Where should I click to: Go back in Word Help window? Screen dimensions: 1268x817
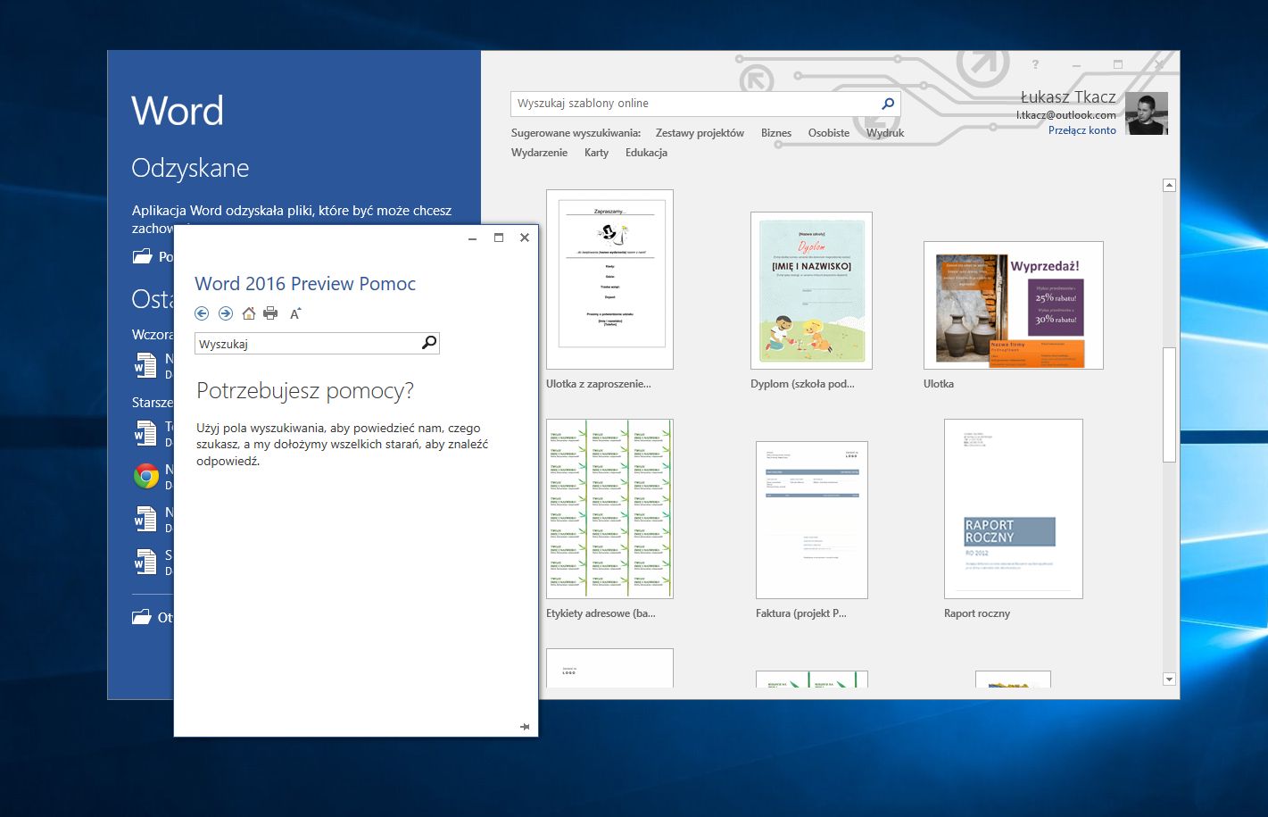[x=202, y=313]
